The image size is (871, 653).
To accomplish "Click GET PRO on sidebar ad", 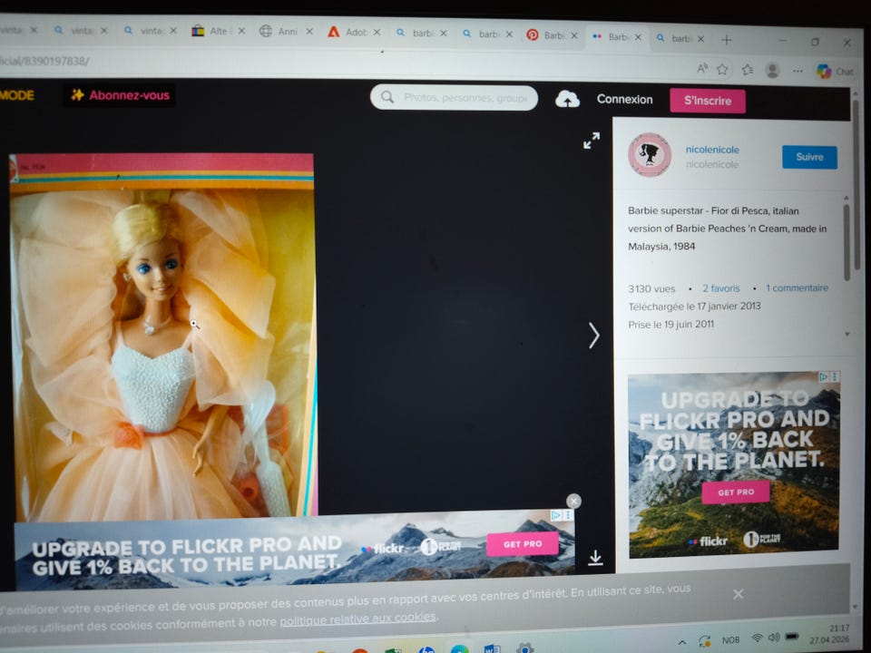I will tap(736, 492).
